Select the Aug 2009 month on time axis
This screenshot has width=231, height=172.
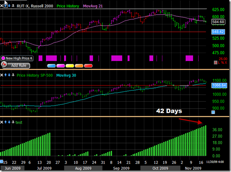click(83, 168)
